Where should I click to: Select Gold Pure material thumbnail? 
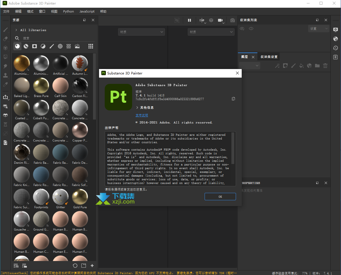[x=80, y=199]
